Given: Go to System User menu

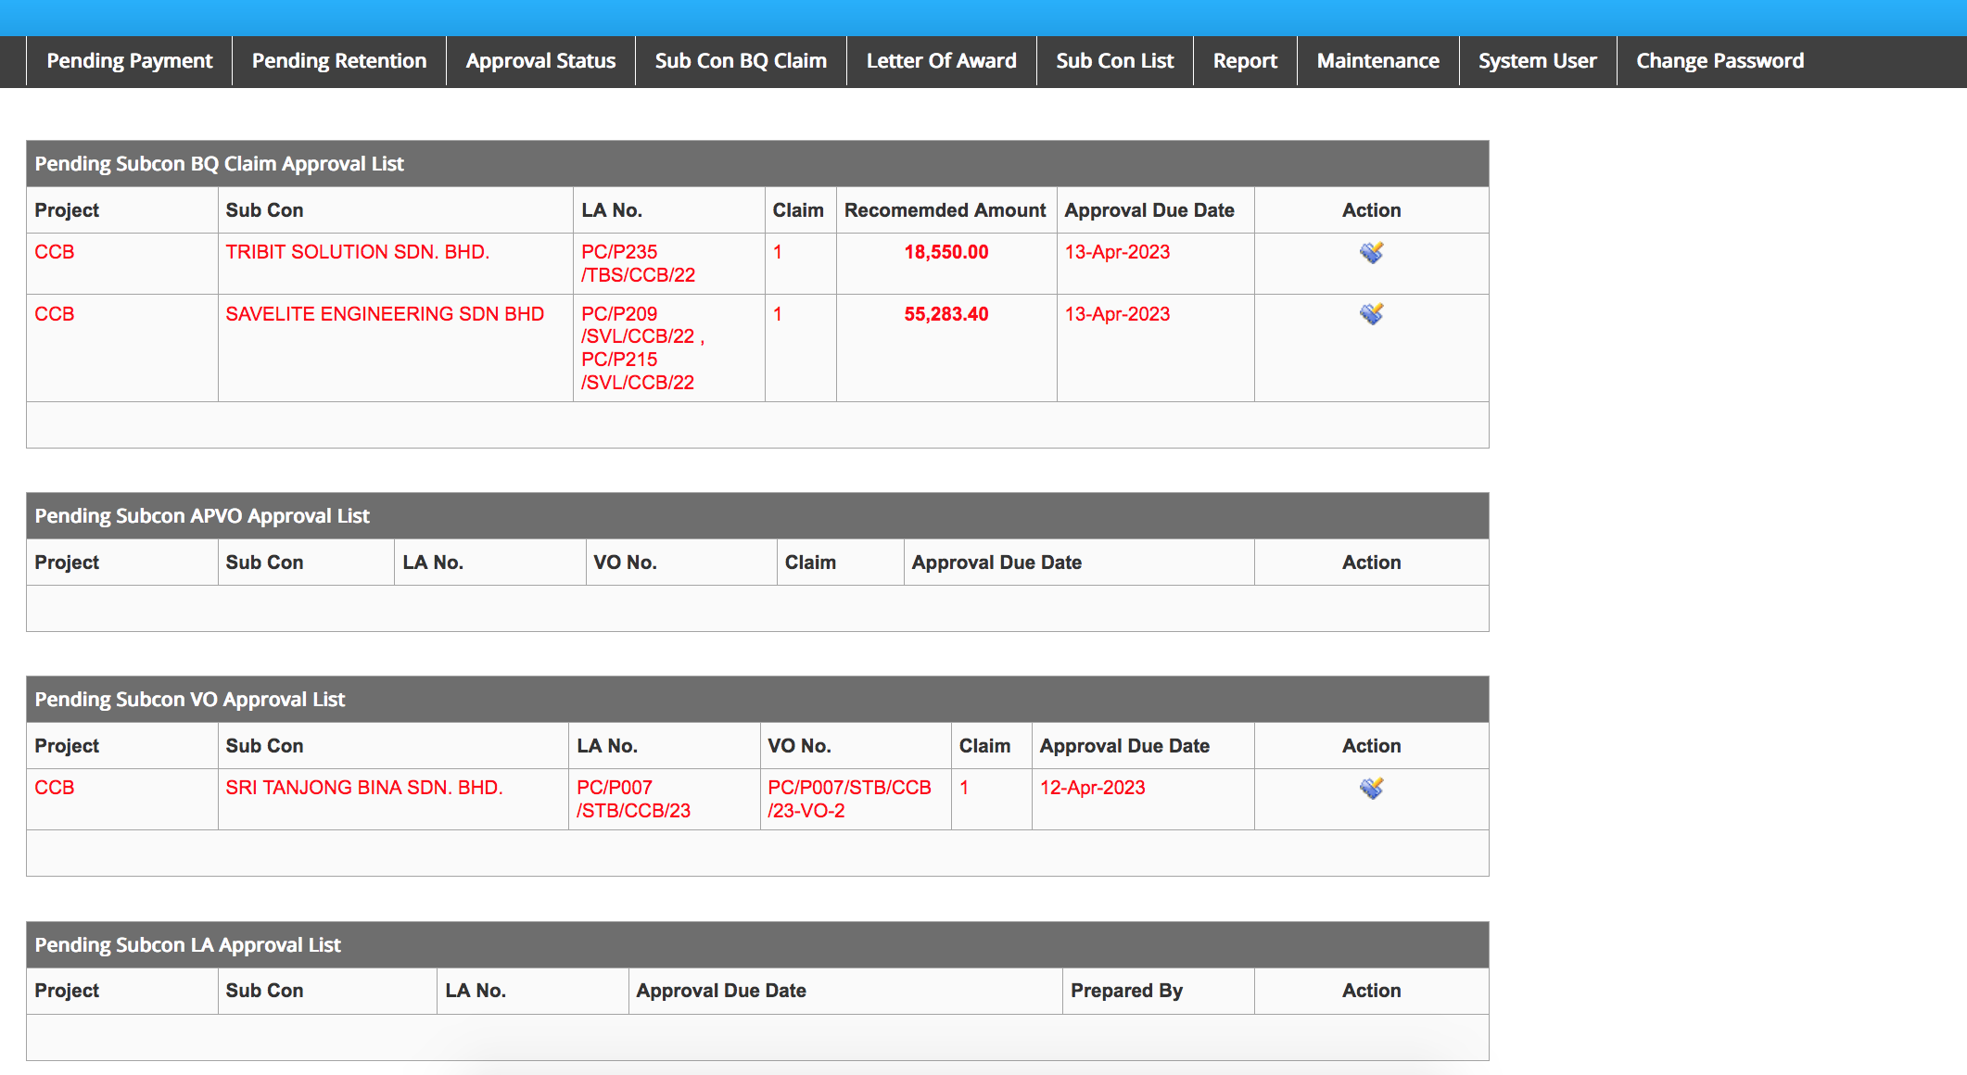Looking at the screenshot, I should 1537,61.
